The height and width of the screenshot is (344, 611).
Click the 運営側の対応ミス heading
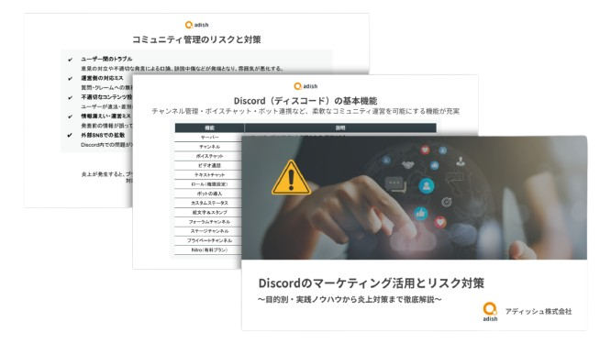(102, 78)
